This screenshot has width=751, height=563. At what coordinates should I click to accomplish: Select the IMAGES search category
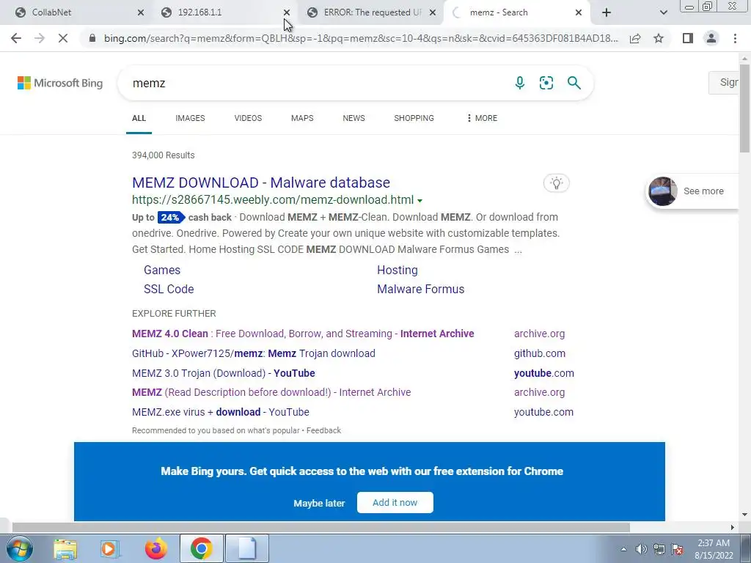(190, 118)
